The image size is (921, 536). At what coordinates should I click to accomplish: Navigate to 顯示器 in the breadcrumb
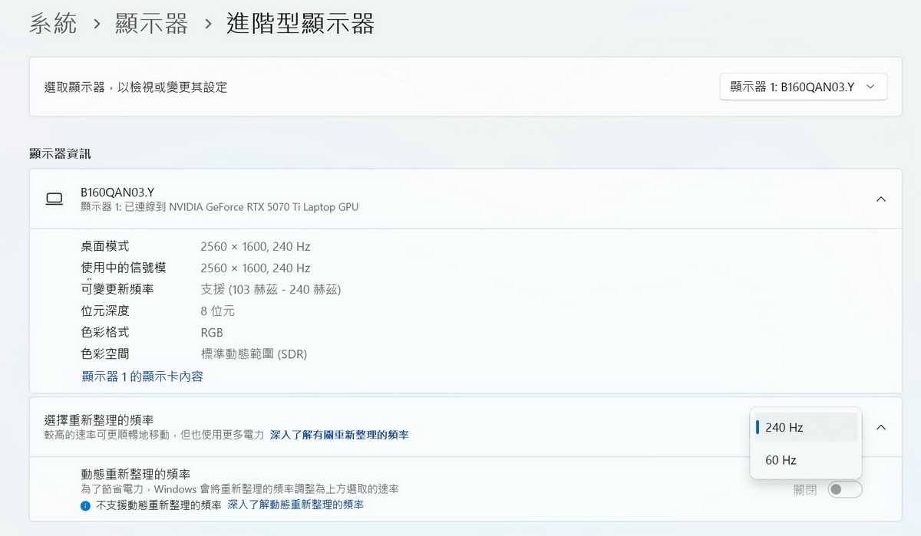151,25
